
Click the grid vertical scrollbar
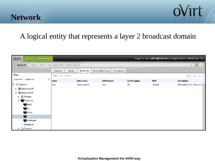(204, 106)
